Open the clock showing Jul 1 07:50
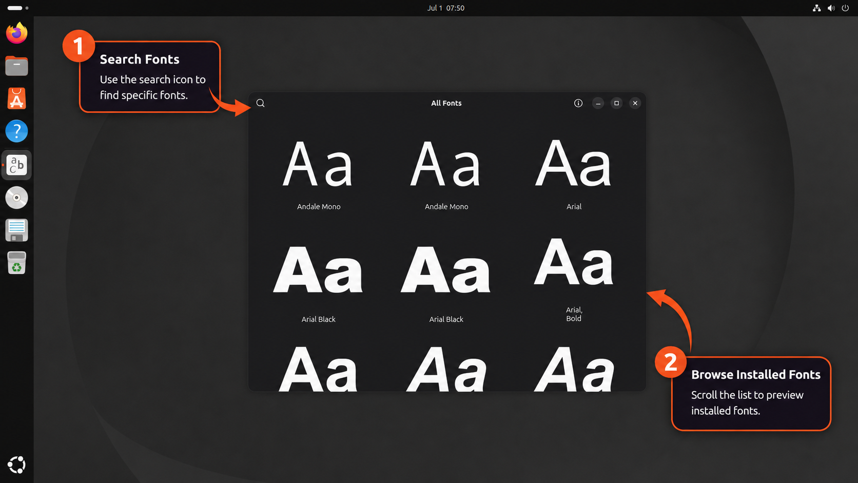Screen dimensions: 858x483 (x=445, y=8)
